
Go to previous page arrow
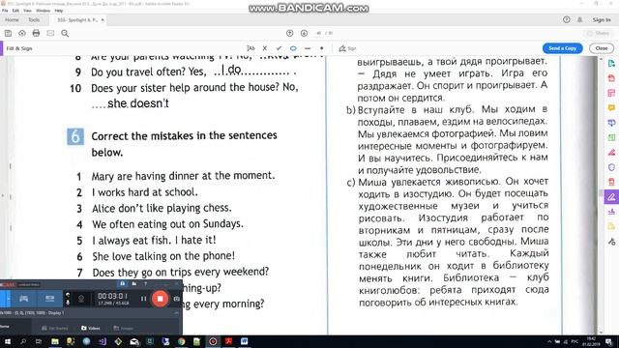pos(289,33)
